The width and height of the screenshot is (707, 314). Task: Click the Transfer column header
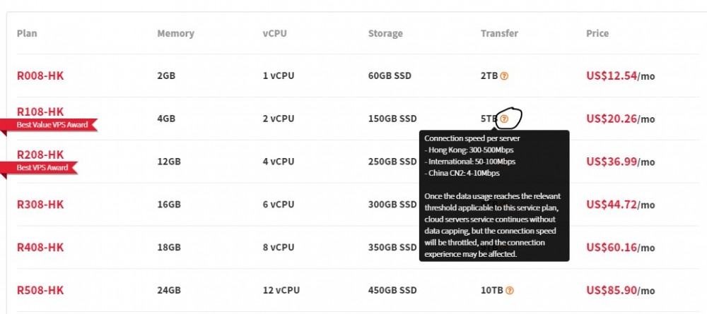tap(499, 33)
